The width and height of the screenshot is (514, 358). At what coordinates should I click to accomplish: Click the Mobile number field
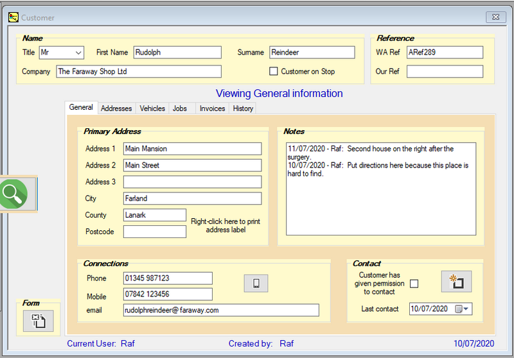(168, 294)
